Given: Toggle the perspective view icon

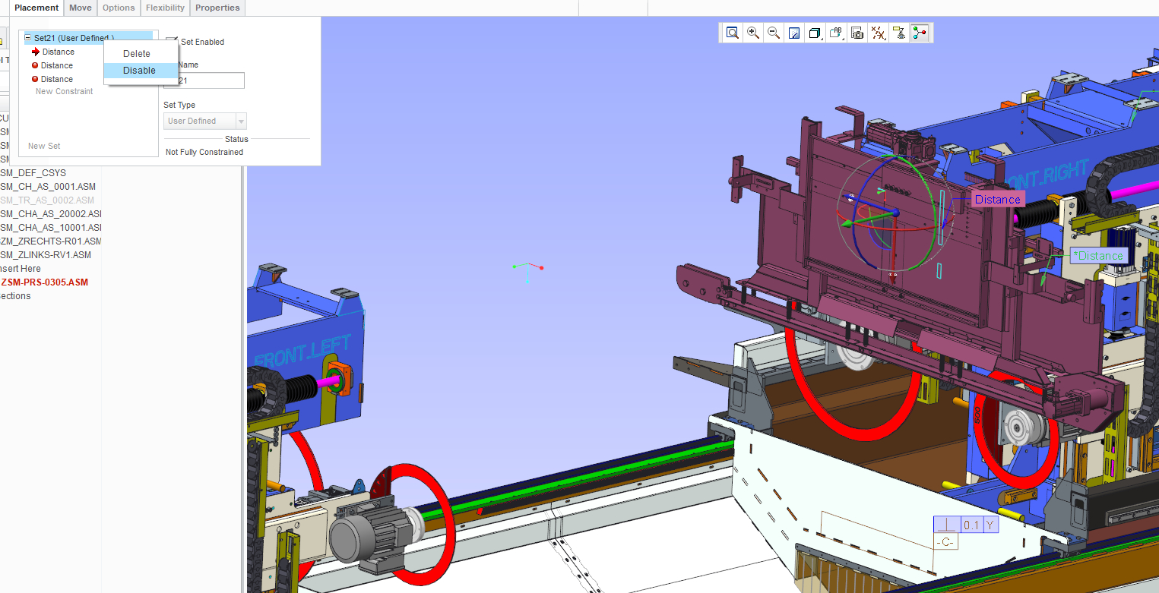Looking at the screenshot, I should click(x=898, y=33).
